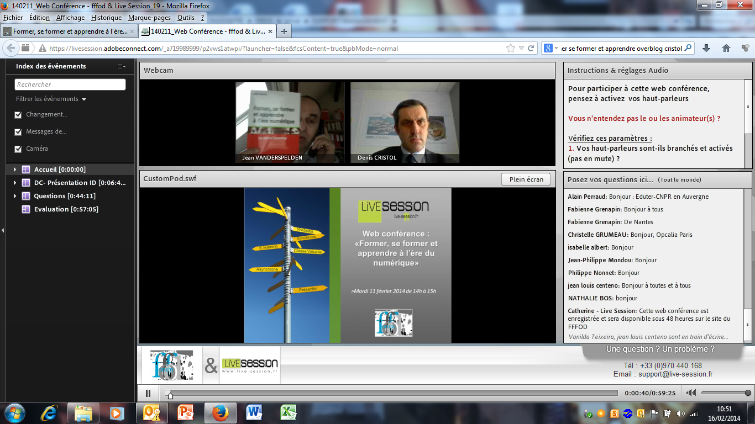The image size is (755, 424).
Task: Mute the recording with the speaker icon
Action: [x=691, y=393]
